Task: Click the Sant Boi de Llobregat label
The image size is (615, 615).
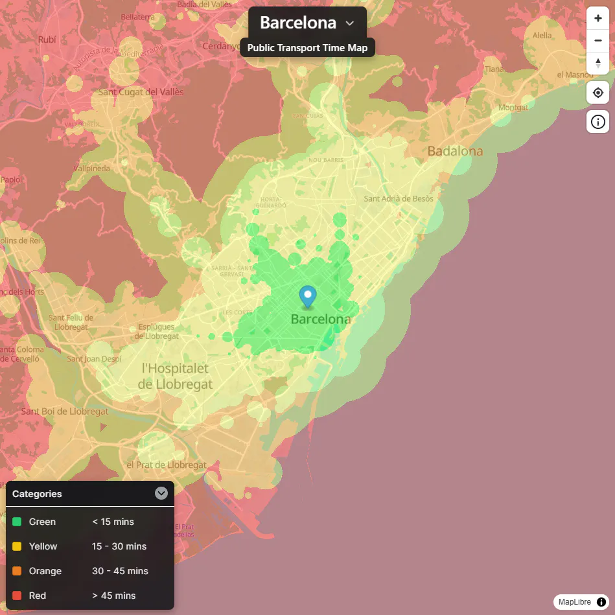Action: coord(65,411)
